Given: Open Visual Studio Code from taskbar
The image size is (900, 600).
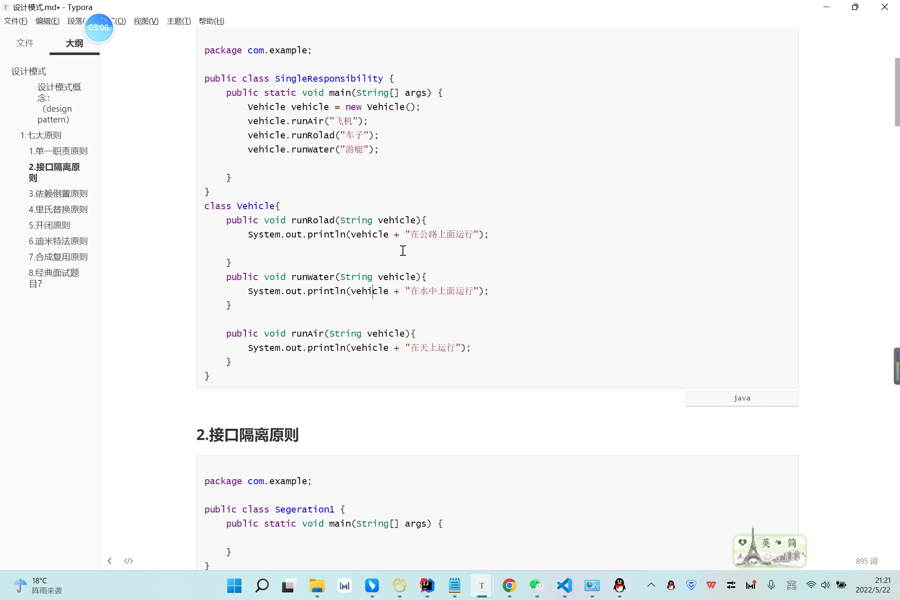Looking at the screenshot, I should pos(564,585).
